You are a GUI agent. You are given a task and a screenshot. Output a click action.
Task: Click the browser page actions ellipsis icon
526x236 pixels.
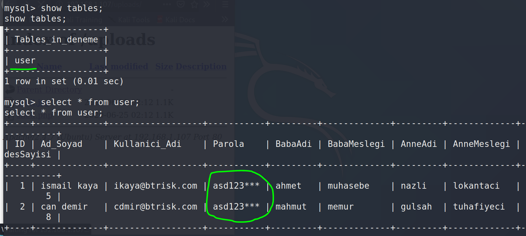[167, 4]
